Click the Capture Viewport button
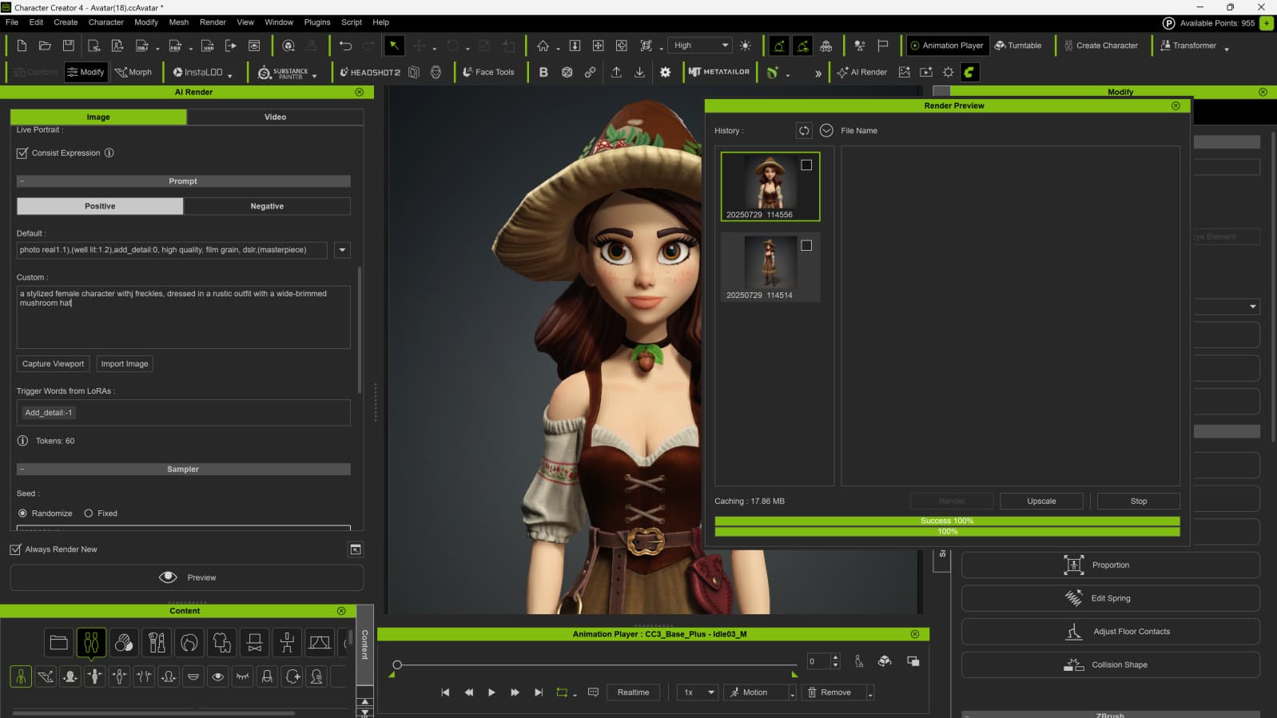This screenshot has width=1277, height=718. pos(53,363)
